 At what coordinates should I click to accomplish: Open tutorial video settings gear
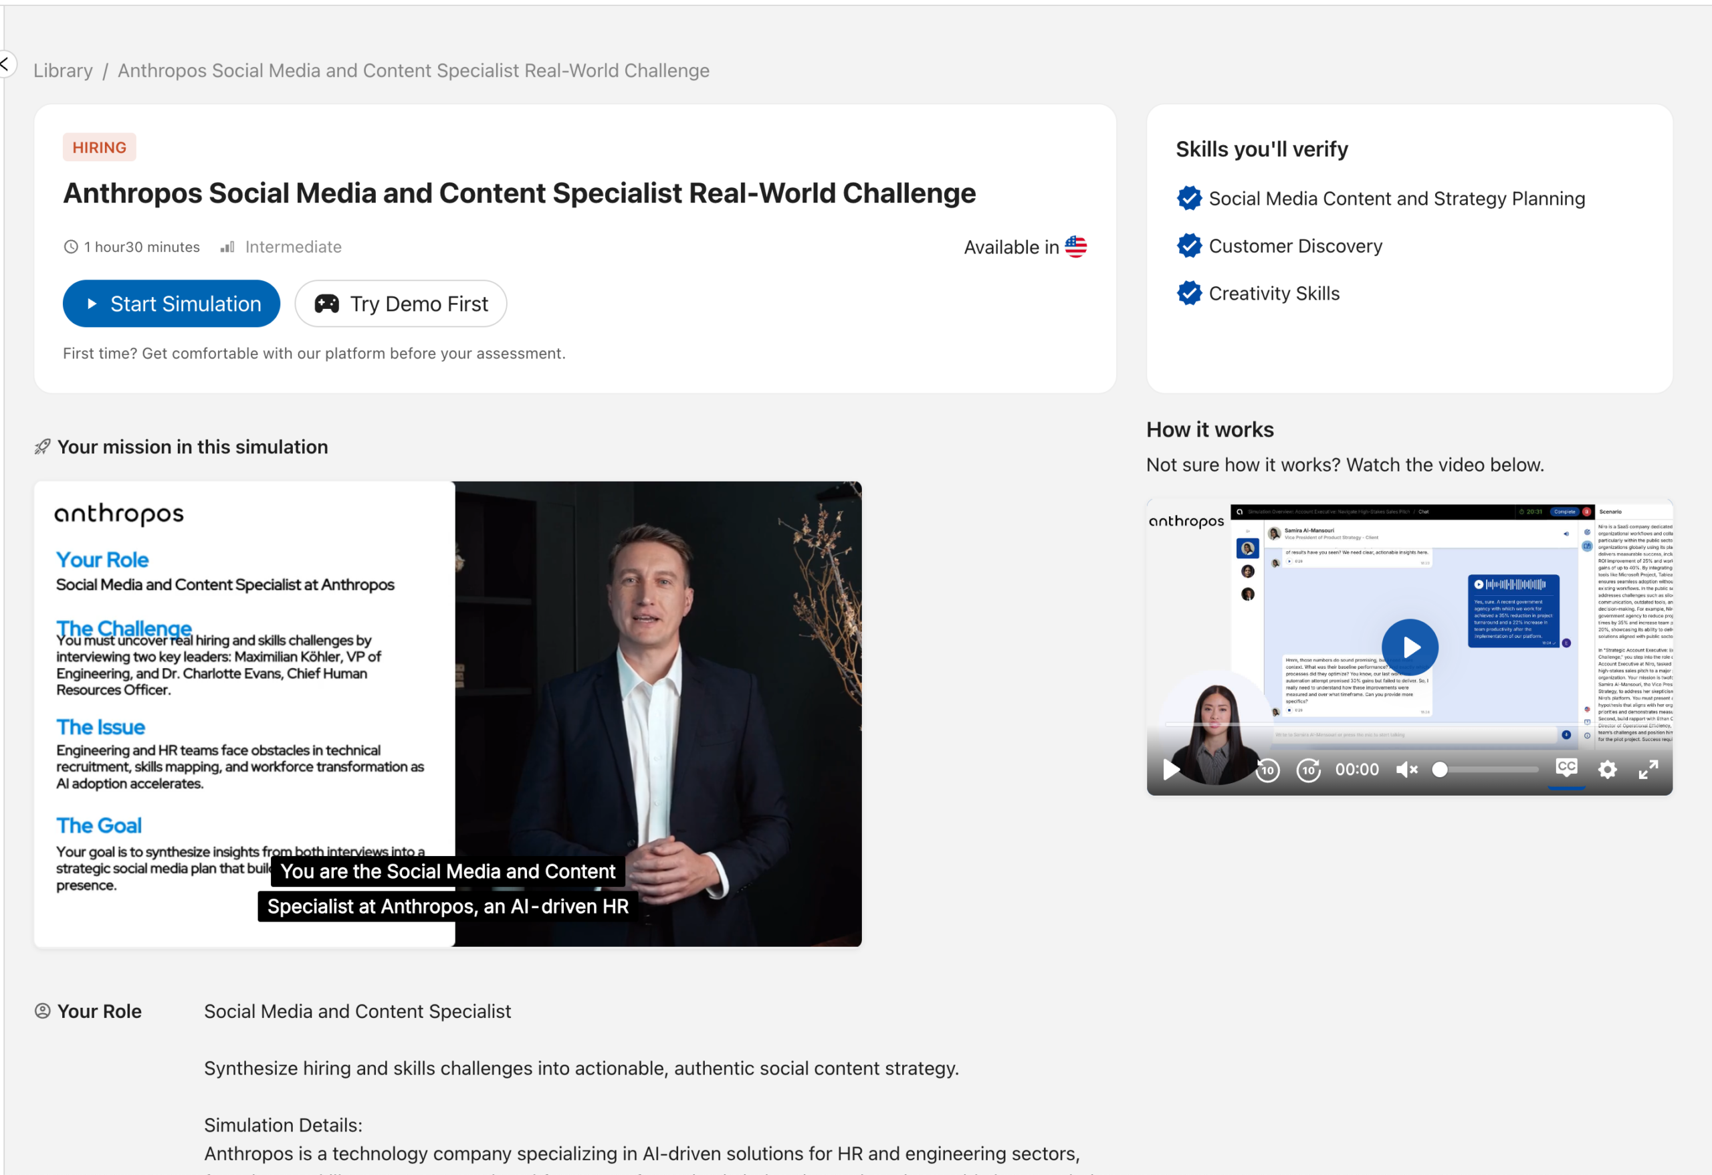coord(1608,770)
